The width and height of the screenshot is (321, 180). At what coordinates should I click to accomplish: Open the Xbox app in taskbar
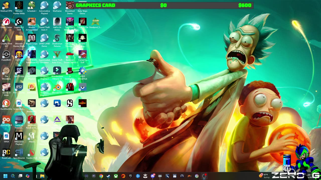[x=116, y=176]
